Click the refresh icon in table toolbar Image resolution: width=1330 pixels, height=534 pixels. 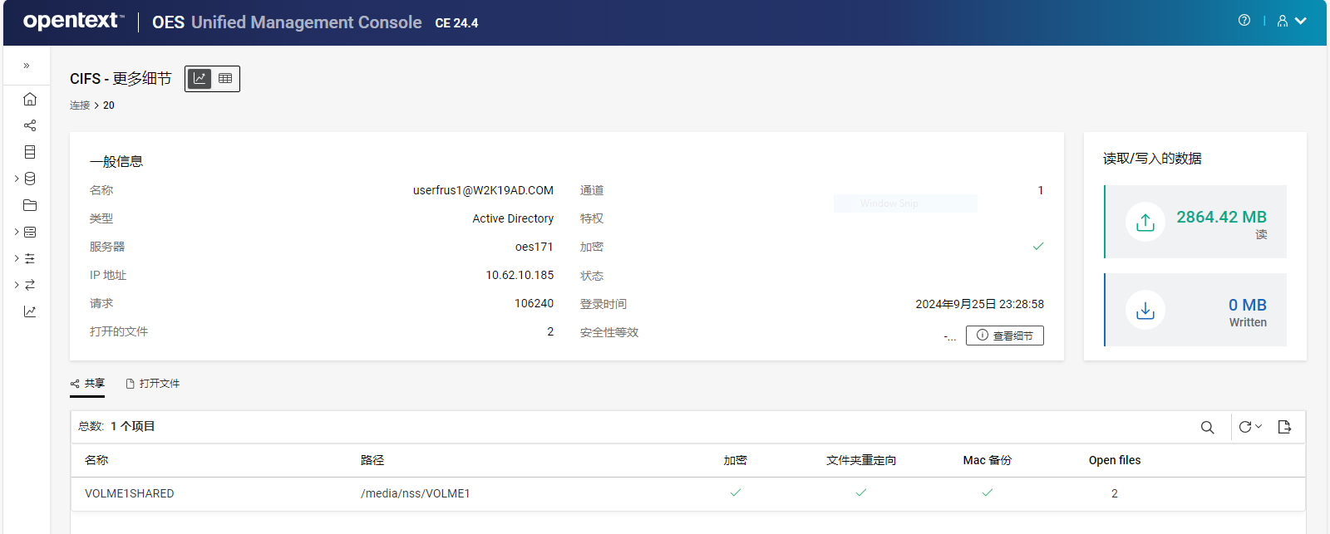(1245, 427)
